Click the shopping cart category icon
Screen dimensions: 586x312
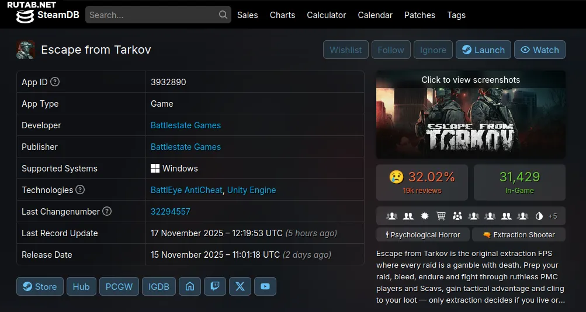pos(441,216)
